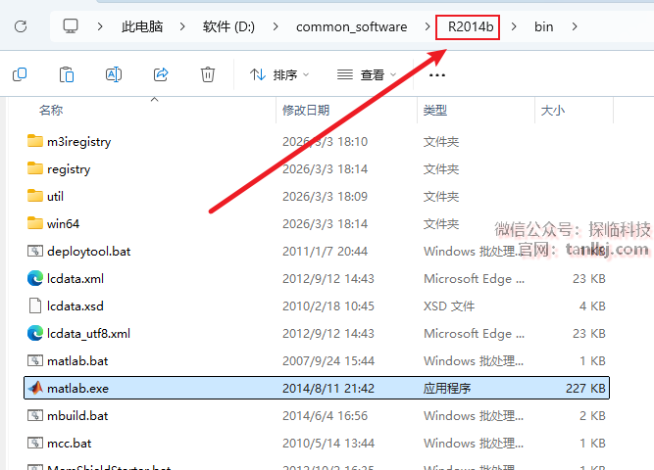Viewport: 654px width, 470px height.
Task: Click the XSD 文件 type cell
Action: point(449,306)
